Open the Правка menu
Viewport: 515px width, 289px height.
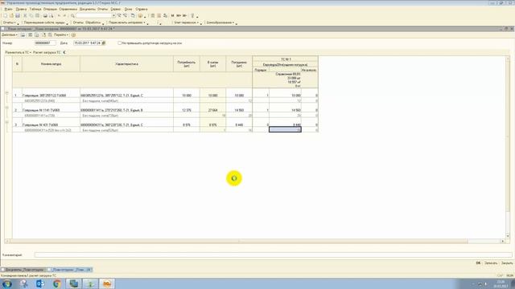pyautogui.click(x=21, y=9)
